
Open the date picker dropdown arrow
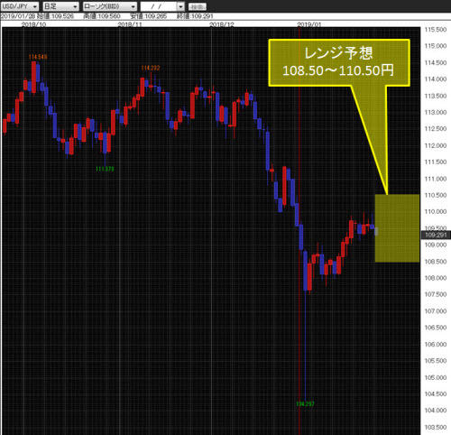[180, 6]
